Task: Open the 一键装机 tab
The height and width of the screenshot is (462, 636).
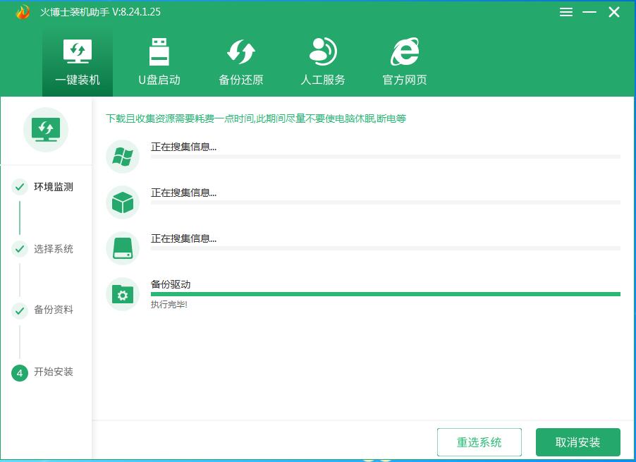Action: 78,61
